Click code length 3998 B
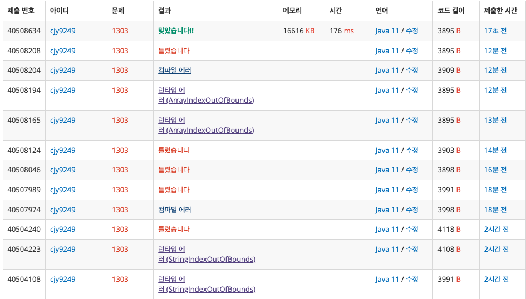This screenshot has height=299, width=526. (x=449, y=210)
